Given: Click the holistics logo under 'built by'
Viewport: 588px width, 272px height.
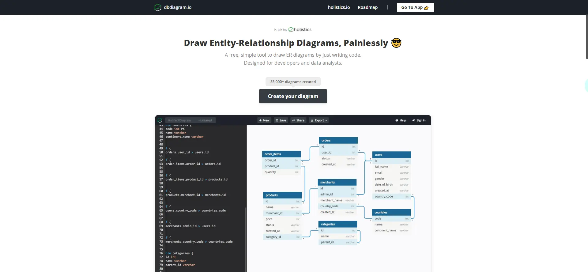Looking at the screenshot, I should click(x=300, y=30).
